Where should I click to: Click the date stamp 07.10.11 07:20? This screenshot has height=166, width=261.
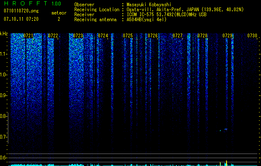point(21,19)
